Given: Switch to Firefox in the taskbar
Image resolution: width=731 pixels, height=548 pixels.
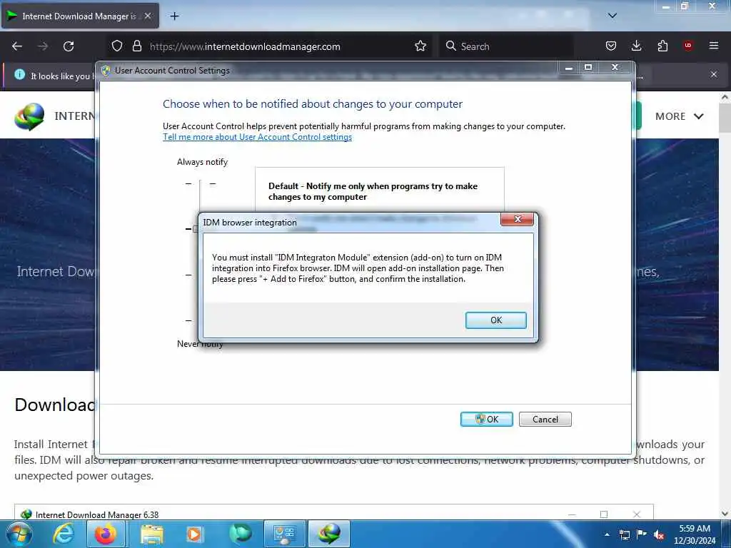Looking at the screenshot, I should [106, 534].
